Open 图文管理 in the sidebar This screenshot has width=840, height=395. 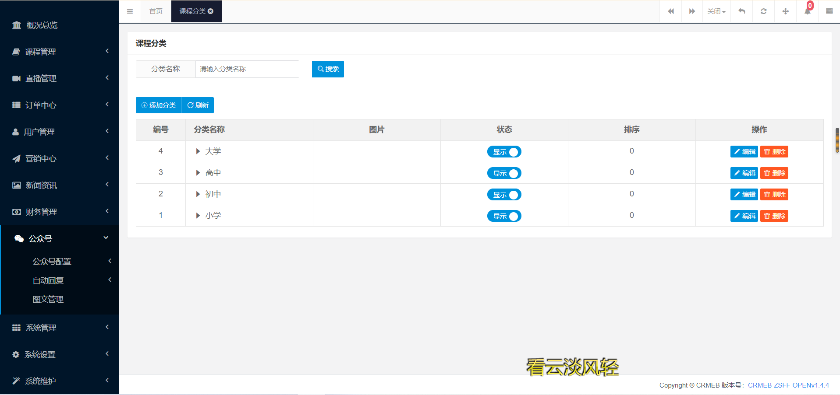coord(48,300)
